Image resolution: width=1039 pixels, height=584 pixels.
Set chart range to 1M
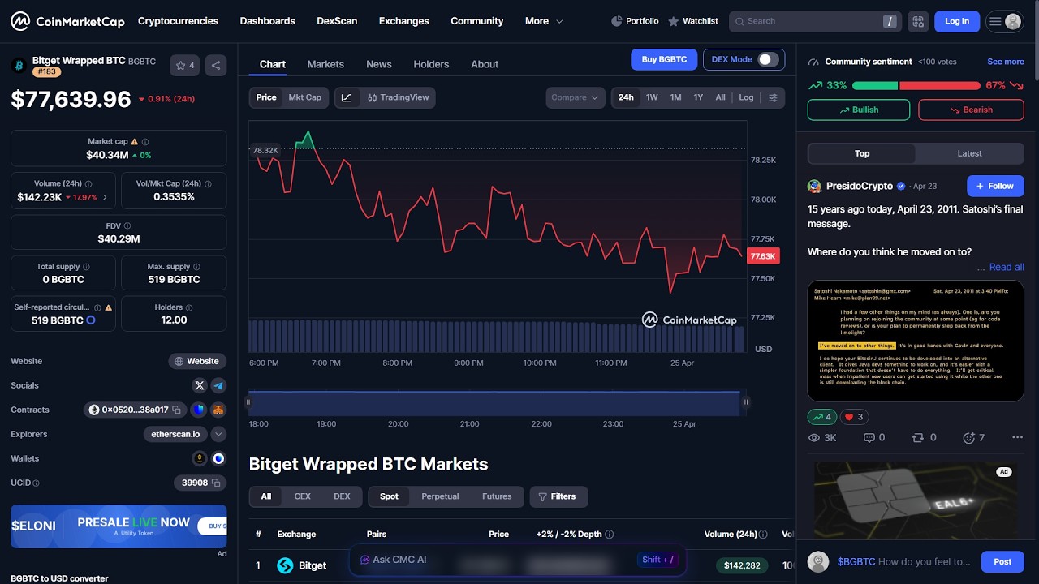click(x=675, y=97)
